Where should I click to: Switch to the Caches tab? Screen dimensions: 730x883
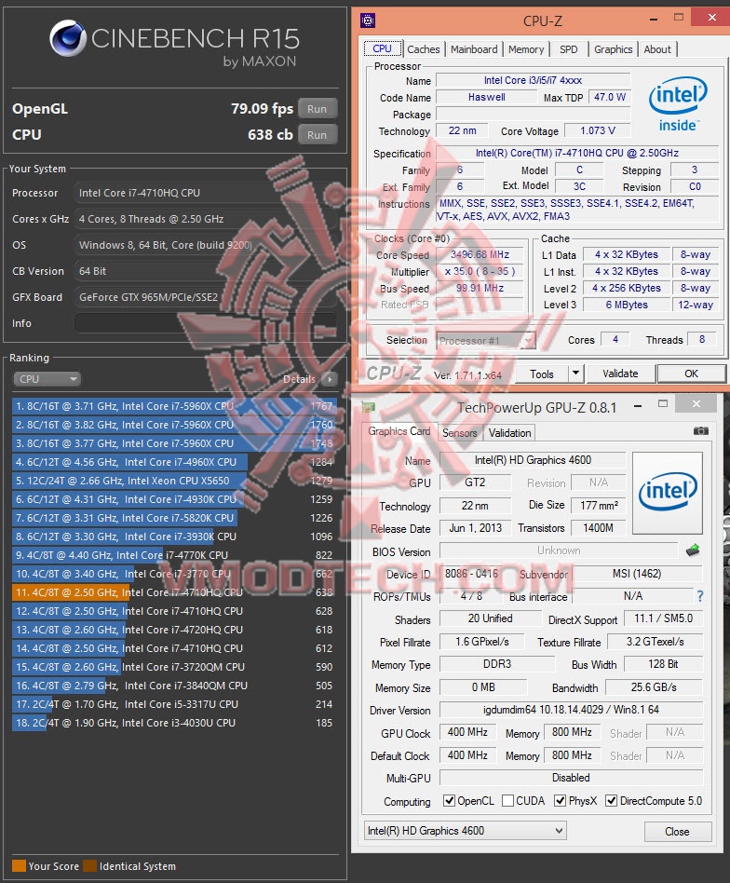coord(424,49)
